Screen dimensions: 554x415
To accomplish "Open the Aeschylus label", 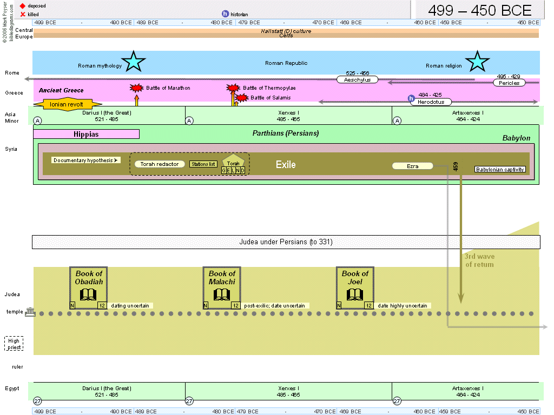I will click(x=357, y=79).
